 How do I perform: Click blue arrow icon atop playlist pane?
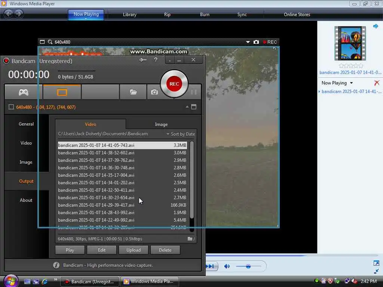pyautogui.click(x=376, y=26)
